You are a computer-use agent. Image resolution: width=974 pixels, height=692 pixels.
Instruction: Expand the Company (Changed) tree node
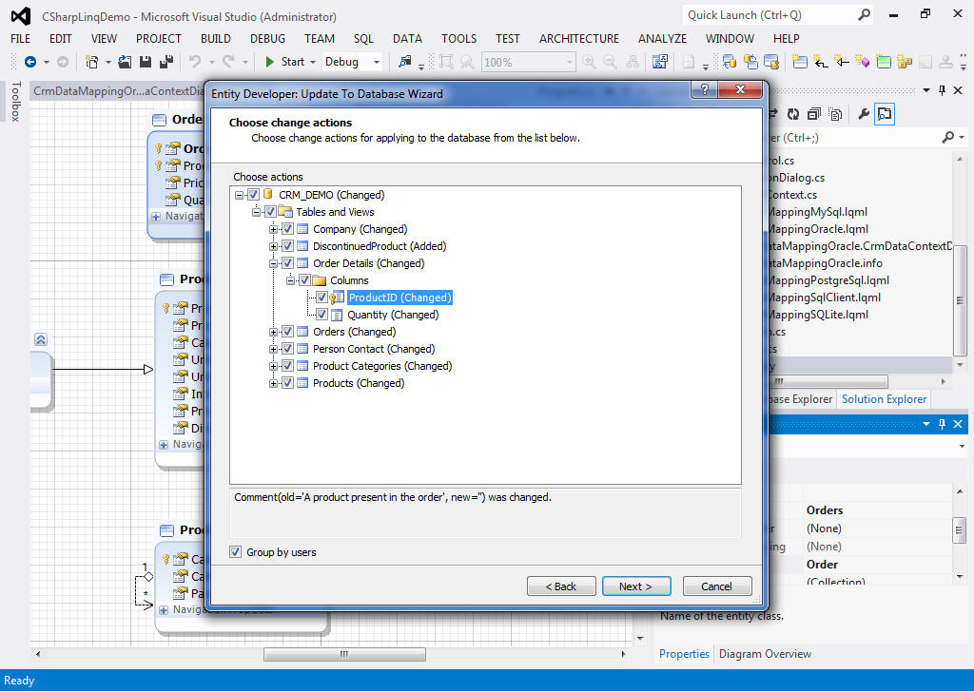274,229
